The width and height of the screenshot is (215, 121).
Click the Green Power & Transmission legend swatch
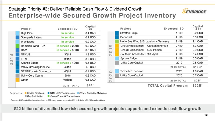click(48, 96)
